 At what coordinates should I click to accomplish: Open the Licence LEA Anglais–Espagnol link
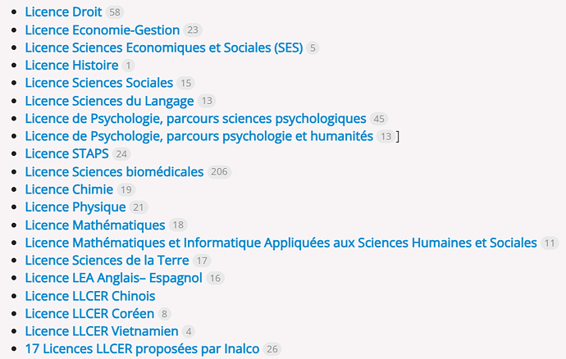point(113,278)
